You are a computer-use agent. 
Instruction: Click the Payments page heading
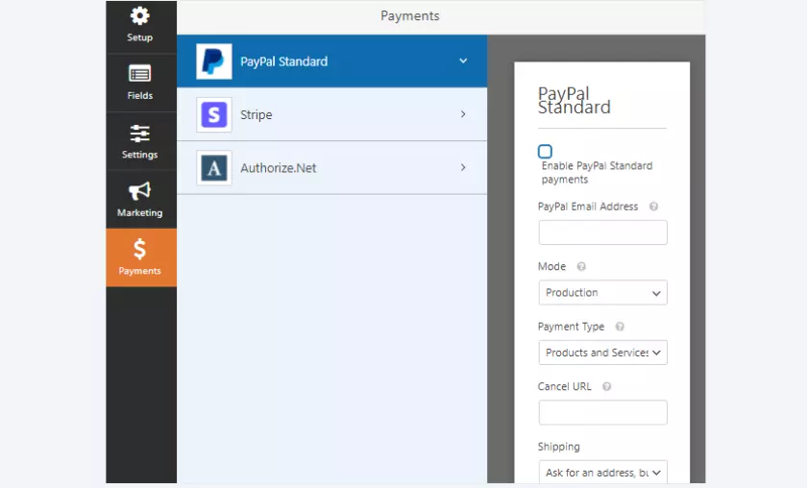[x=409, y=16]
